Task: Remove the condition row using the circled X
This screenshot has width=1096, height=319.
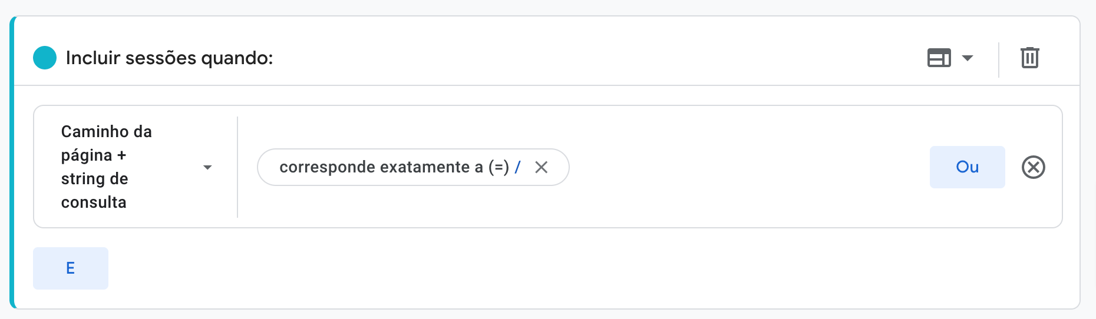Action: [x=1033, y=167]
